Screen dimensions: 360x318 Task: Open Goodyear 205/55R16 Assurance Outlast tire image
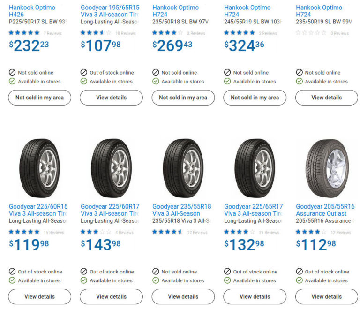[327, 168]
